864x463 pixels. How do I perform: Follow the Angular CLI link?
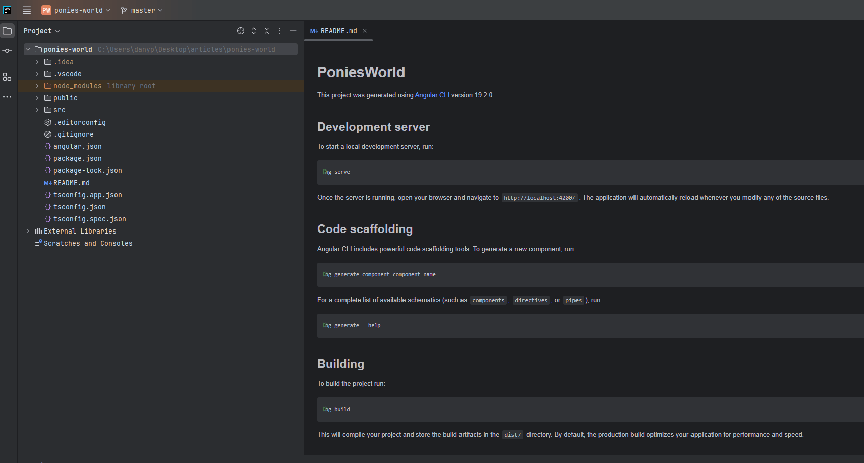432,95
